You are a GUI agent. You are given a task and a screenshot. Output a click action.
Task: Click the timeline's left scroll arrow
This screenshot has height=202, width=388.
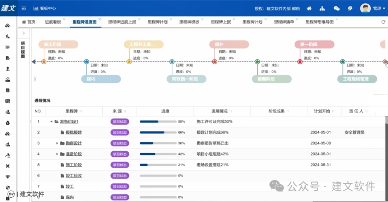coord(33,62)
